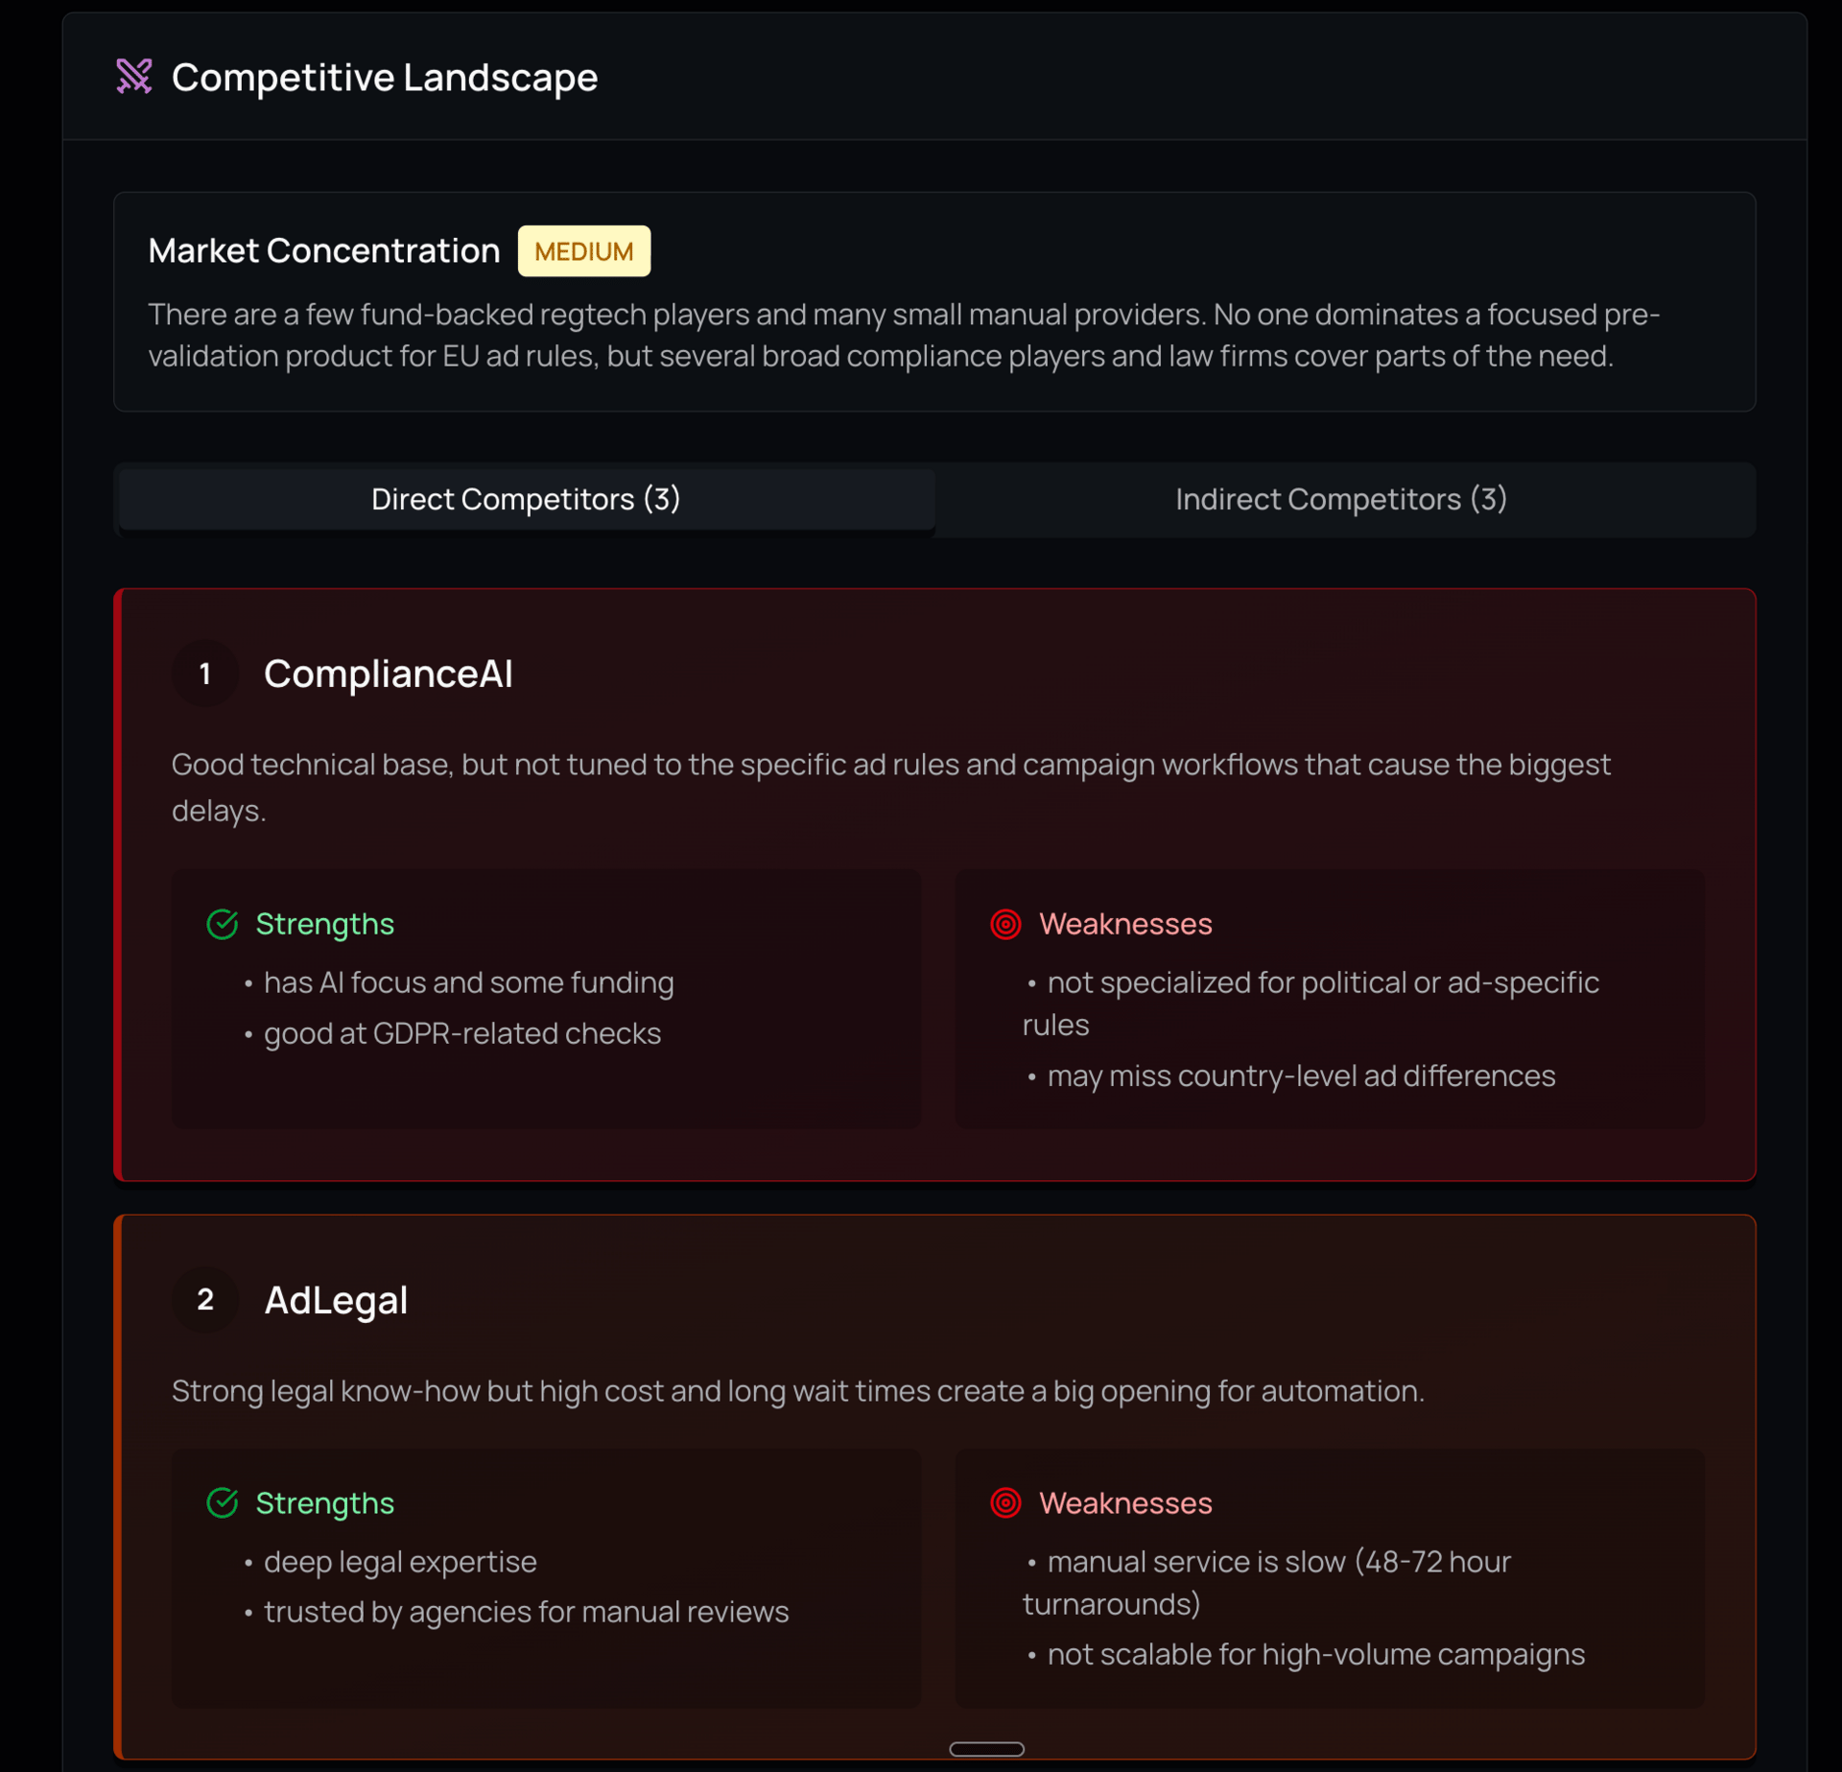This screenshot has width=1842, height=1772.
Task: Click the ComplianceAI Weaknesses target icon
Action: coord(1005,924)
